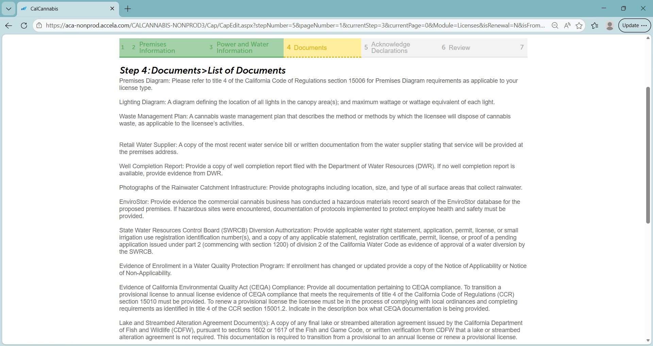The width and height of the screenshot is (653, 346).
Task: Go back to the previous page
Action: (9, 25)
